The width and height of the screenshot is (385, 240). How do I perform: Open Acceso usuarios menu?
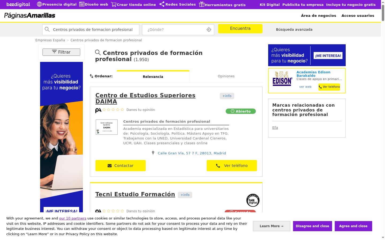pyautogui.click(x=358, y=15)
